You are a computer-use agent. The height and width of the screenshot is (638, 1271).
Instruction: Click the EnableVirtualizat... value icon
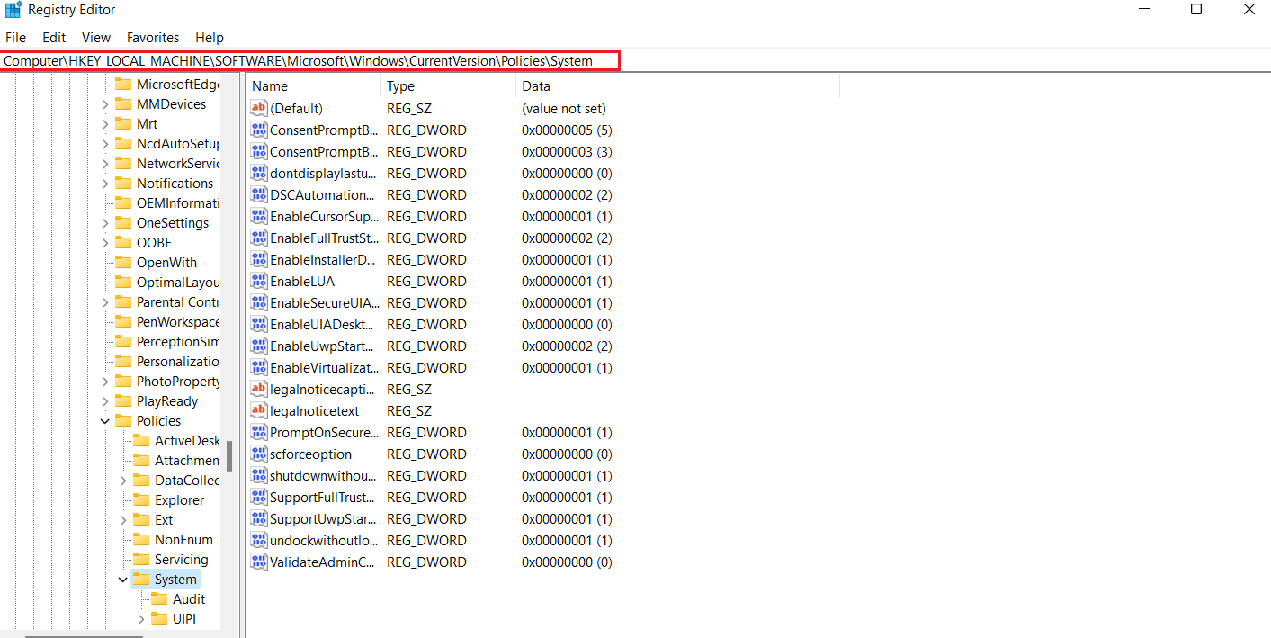point(259,367)
